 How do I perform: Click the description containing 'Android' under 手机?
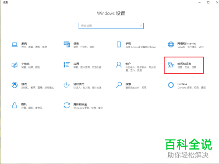pos(141,47)
